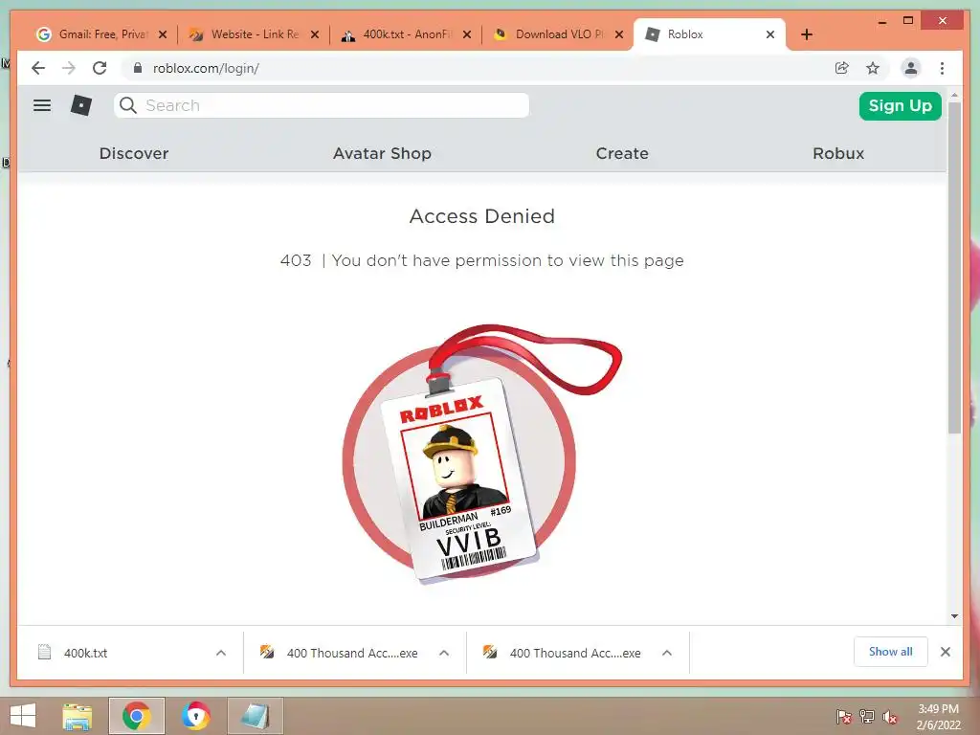Click the Roblox logo icon
980x735 pixels.
pyautogui.click(x=81, y=105)
